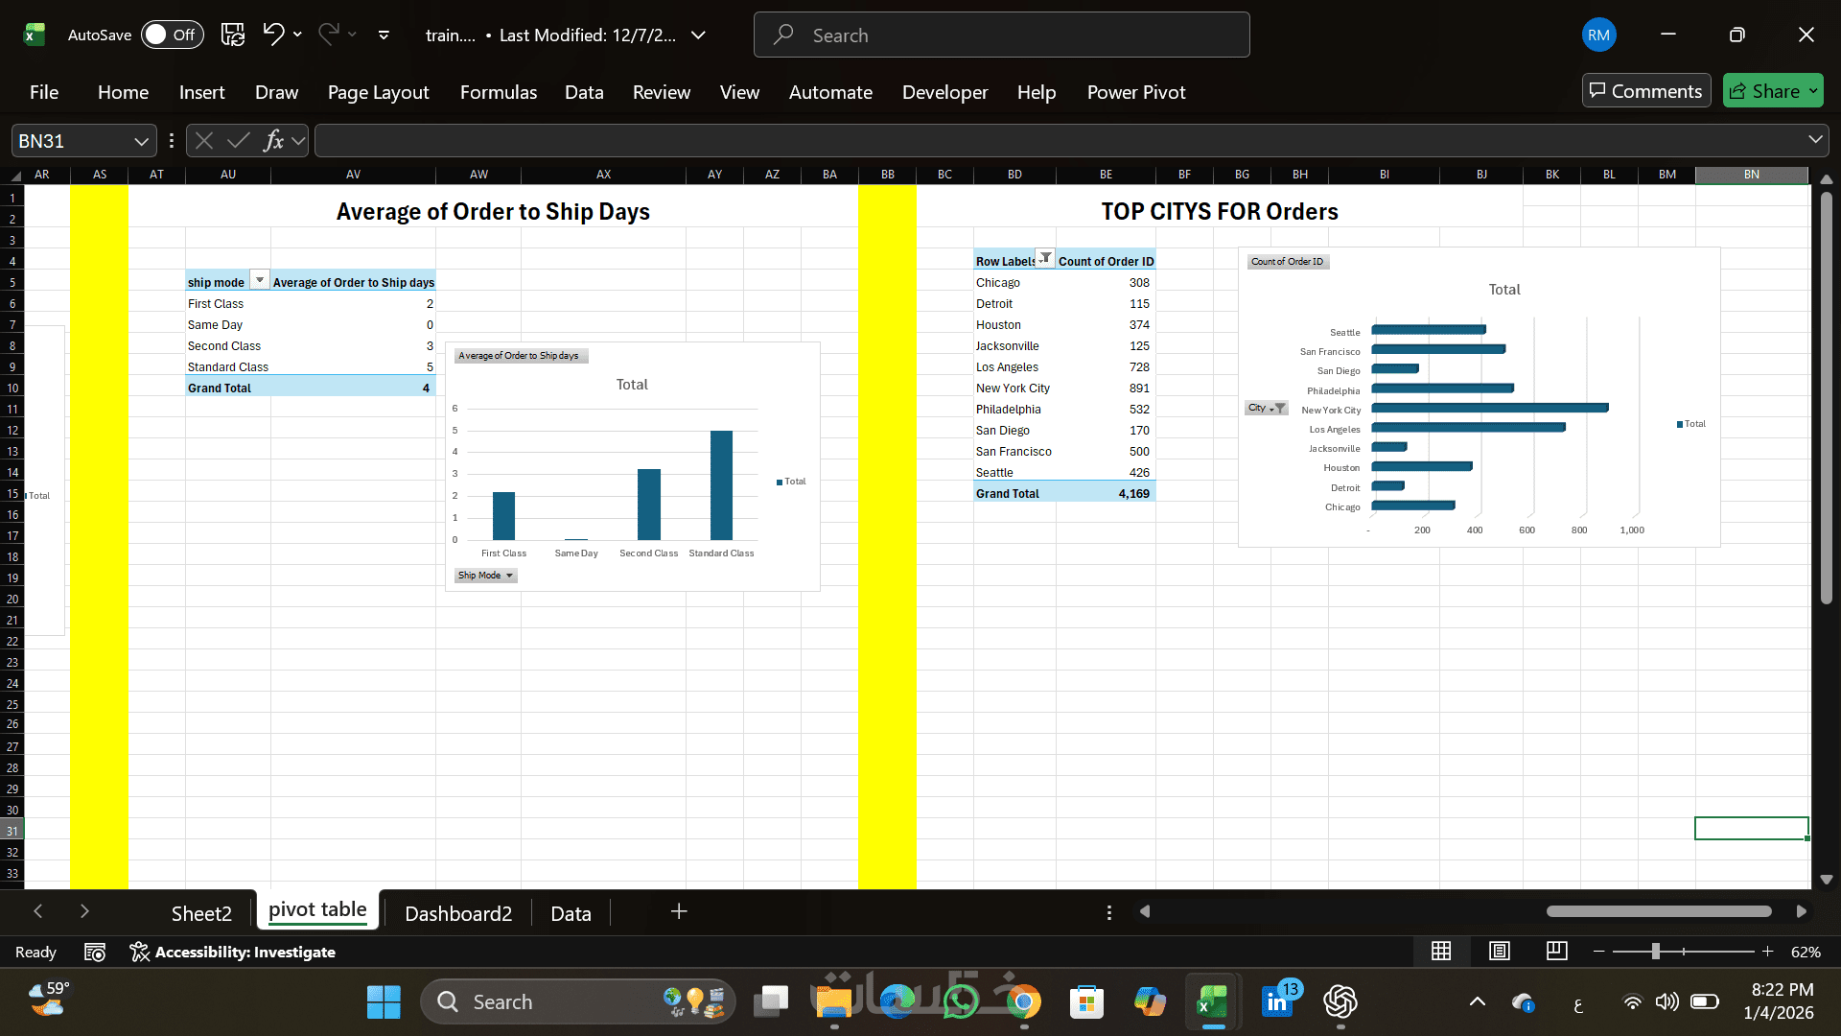
Task: Click the add new sheet plus icon
Action: coord(679,911)
